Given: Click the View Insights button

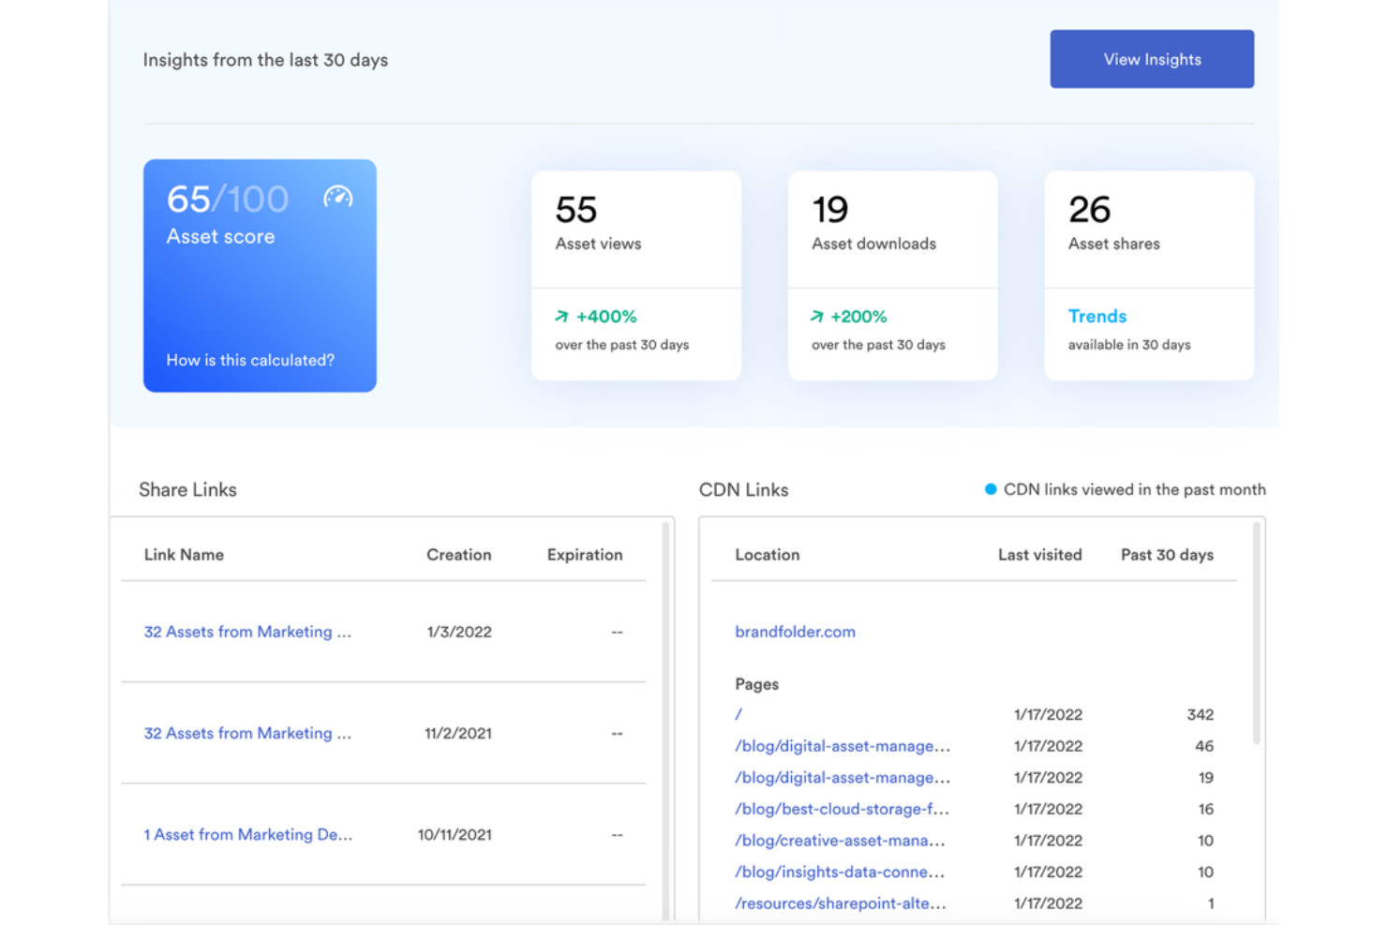Looking at the screenshot, I should (1152, 58).
